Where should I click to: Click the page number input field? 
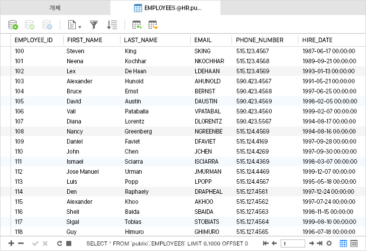pos(292,243)
